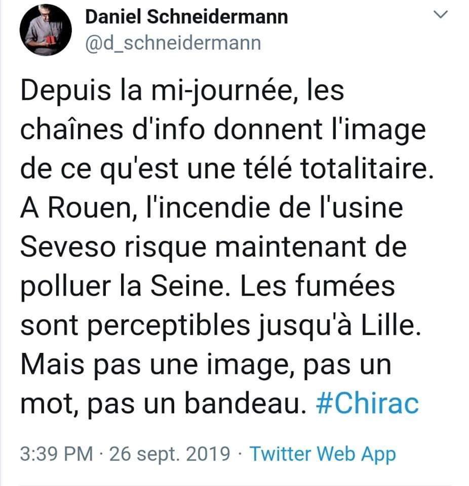Open the #Chirac hashtag
469x486 pixels.
coord(371,404)
